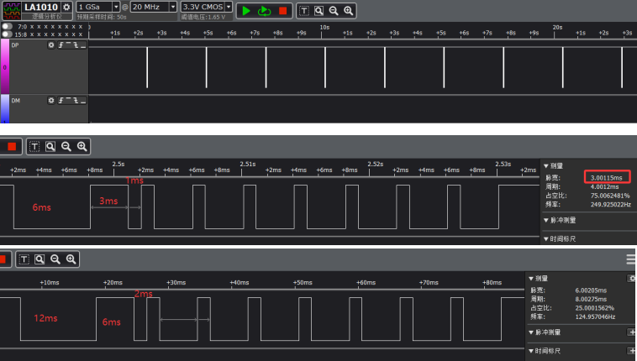Stop capture with the red square button
637x361 pixels.
(282, 11)
